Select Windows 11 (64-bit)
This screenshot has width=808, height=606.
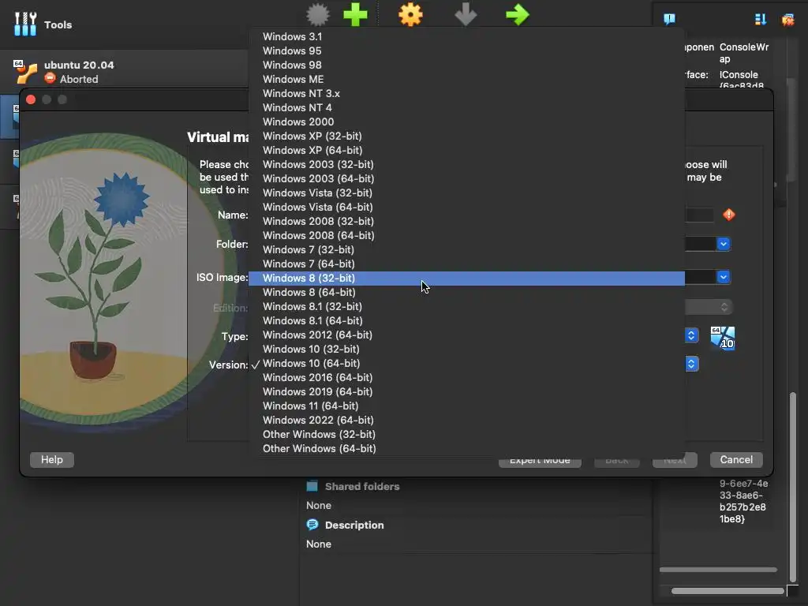(467, 406)
